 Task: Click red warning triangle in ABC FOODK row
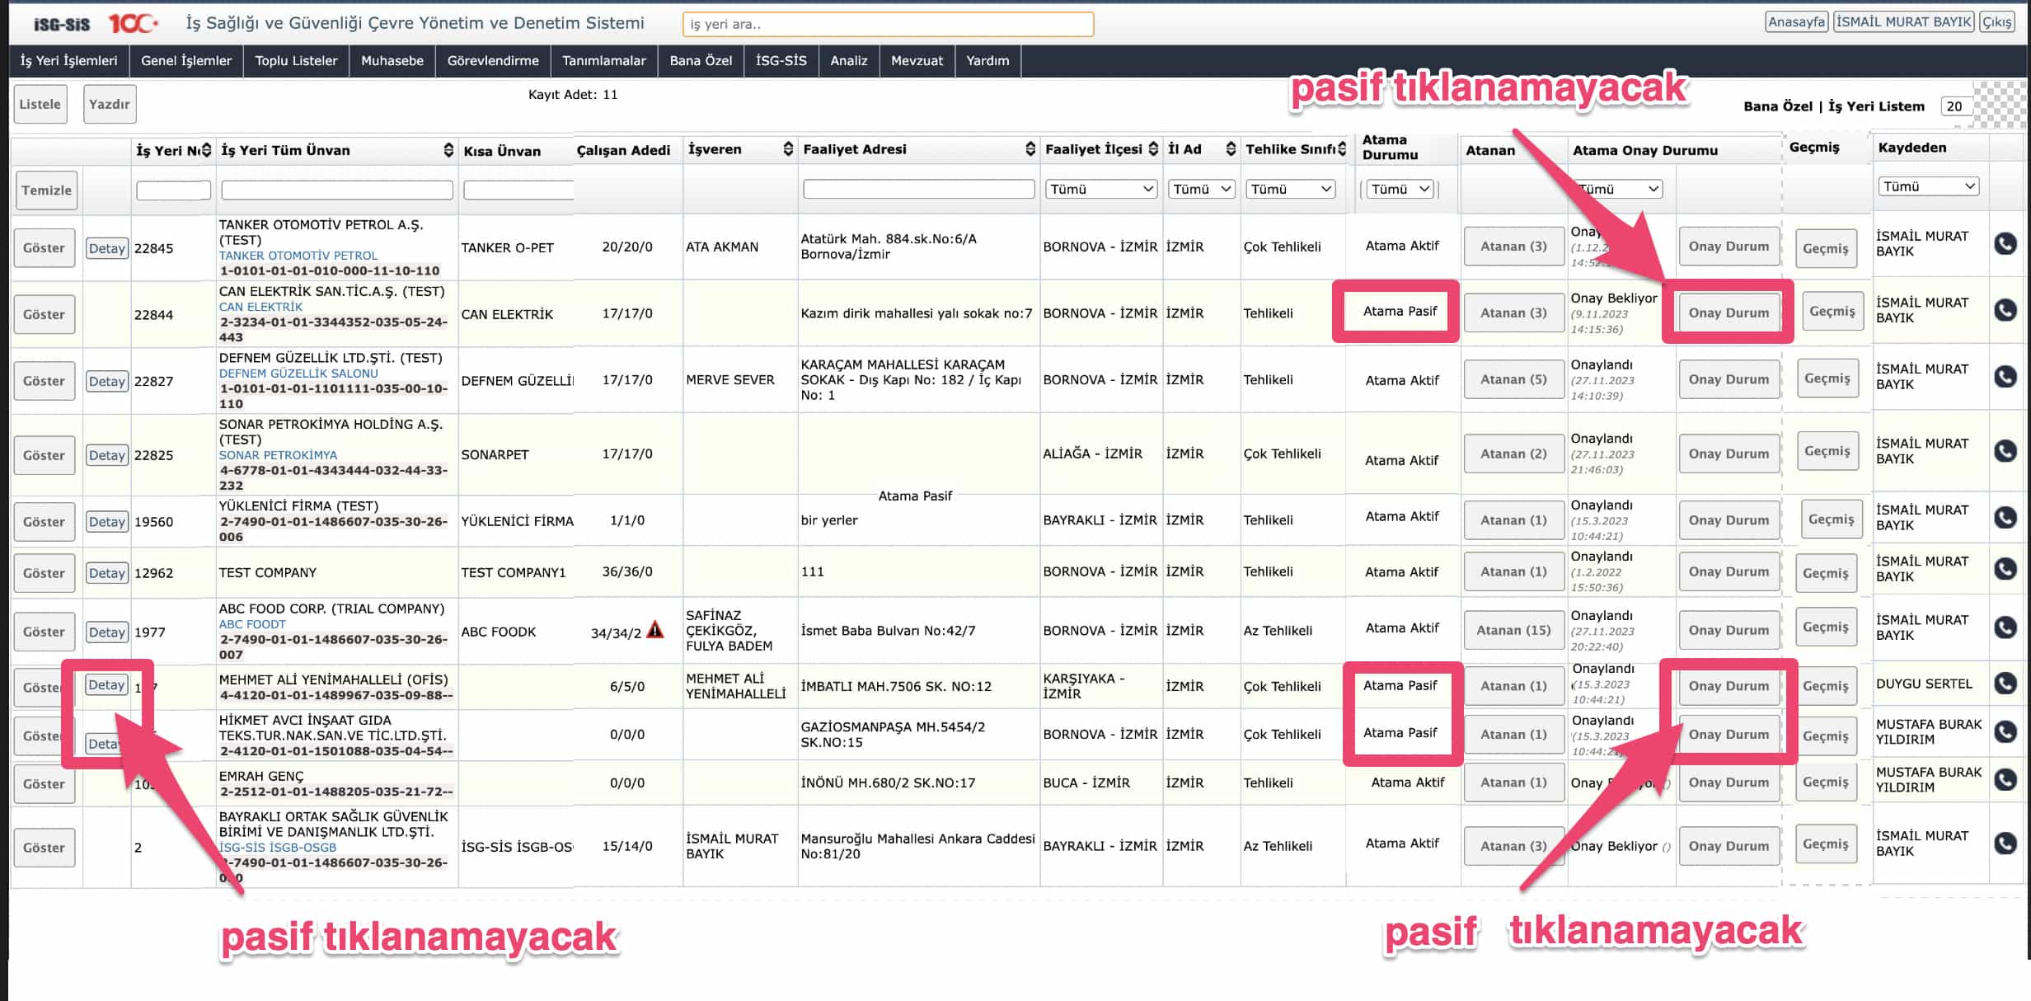(x=655, y=631)
